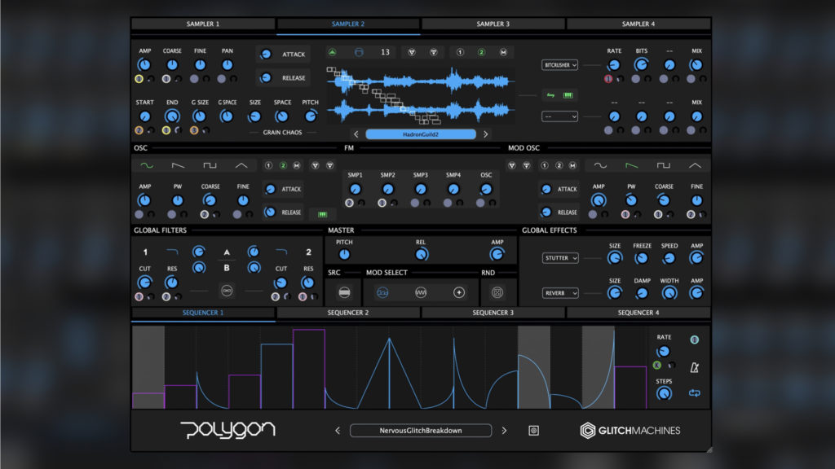Click the green keyboard icon between sampler effects

point(568,95)
